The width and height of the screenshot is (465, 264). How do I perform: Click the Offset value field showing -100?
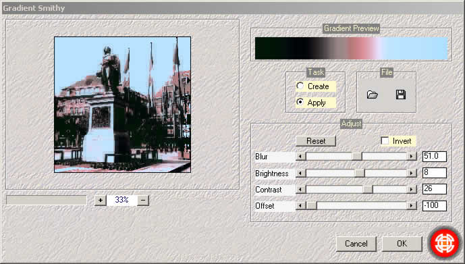pyautogui.click(x=435, y=205)
